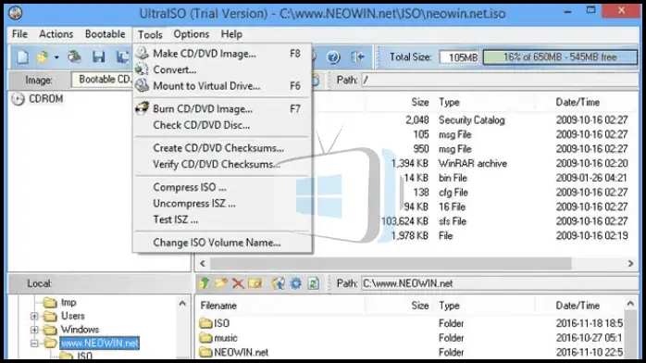The height and width of the screenshot is (363, 646).
Task: Select the music folder in local list
Action: 218,338
